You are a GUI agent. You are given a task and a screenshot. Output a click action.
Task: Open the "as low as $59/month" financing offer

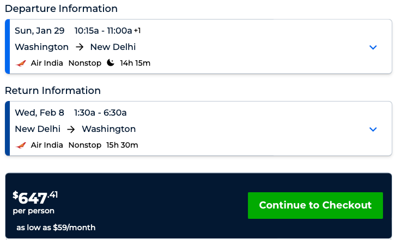point(56,228)
